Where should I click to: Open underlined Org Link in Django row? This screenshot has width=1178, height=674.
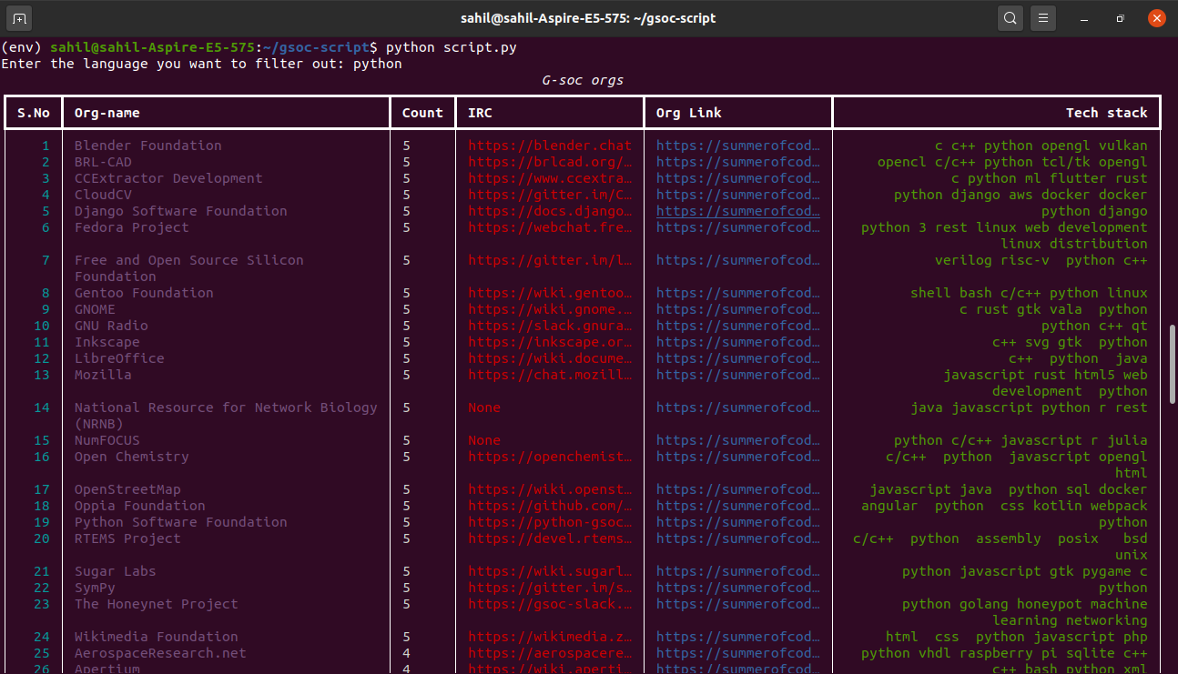pyautogui.click(x=738, y=211)
